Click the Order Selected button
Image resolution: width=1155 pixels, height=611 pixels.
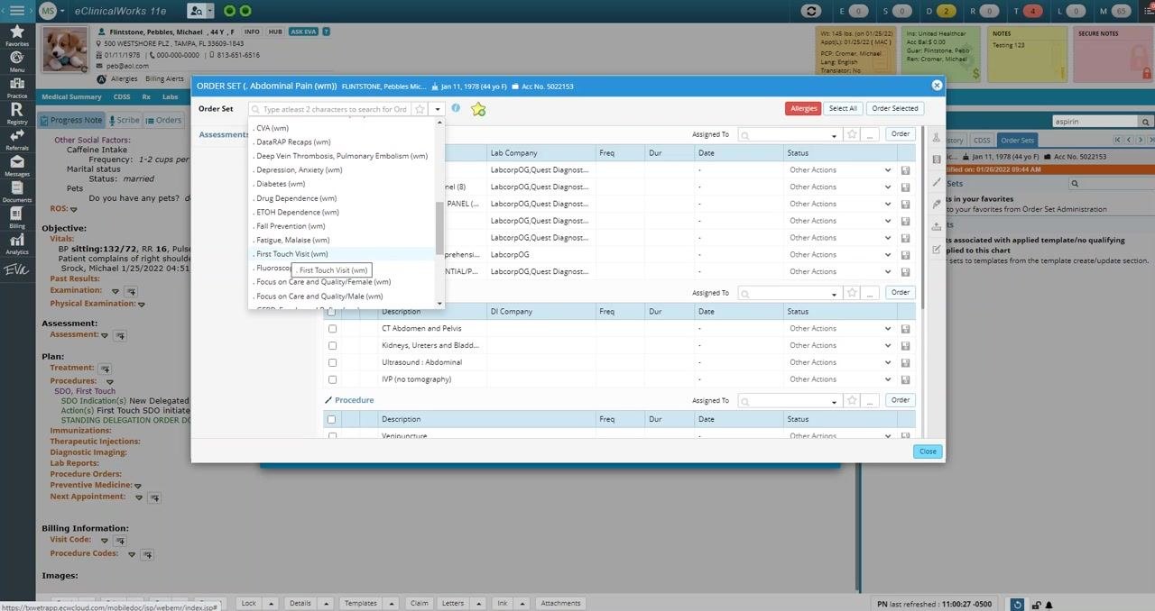coord(894,108)
